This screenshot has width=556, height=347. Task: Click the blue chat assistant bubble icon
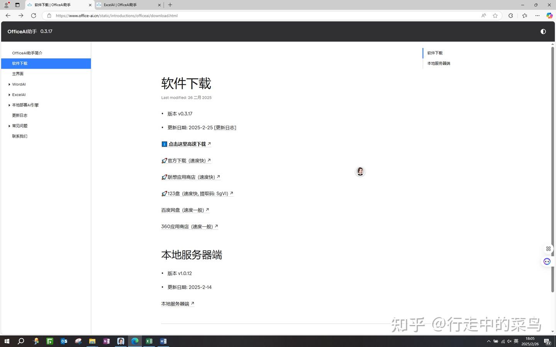pyautogui.click(x=547, y=261)
